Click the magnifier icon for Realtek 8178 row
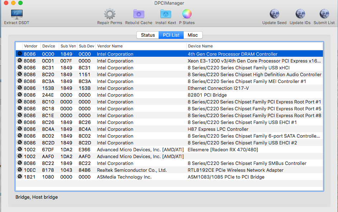The width and height of the screenshot is (338, 212). (20, 170)
